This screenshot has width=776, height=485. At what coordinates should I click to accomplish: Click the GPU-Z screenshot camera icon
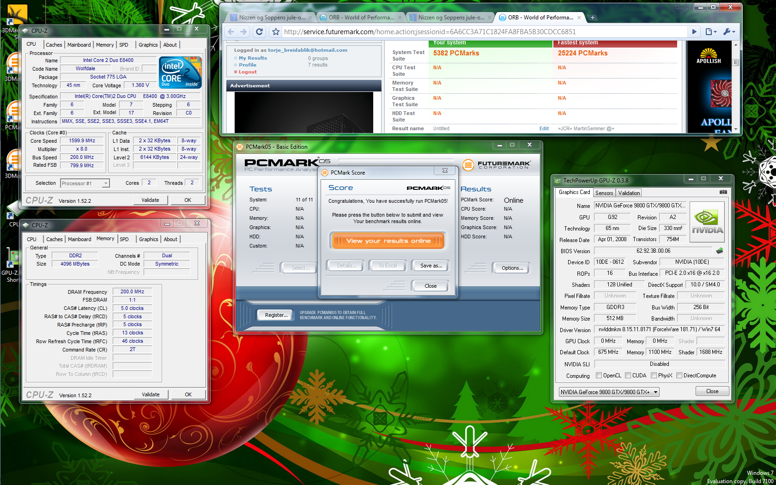pos(723,192)
